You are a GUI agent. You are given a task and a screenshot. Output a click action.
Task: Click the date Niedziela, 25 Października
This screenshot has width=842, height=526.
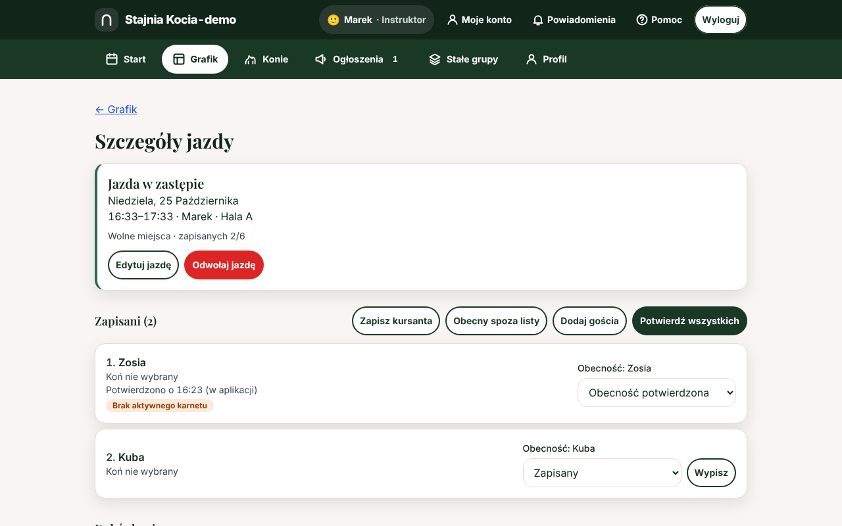[173, 201]
